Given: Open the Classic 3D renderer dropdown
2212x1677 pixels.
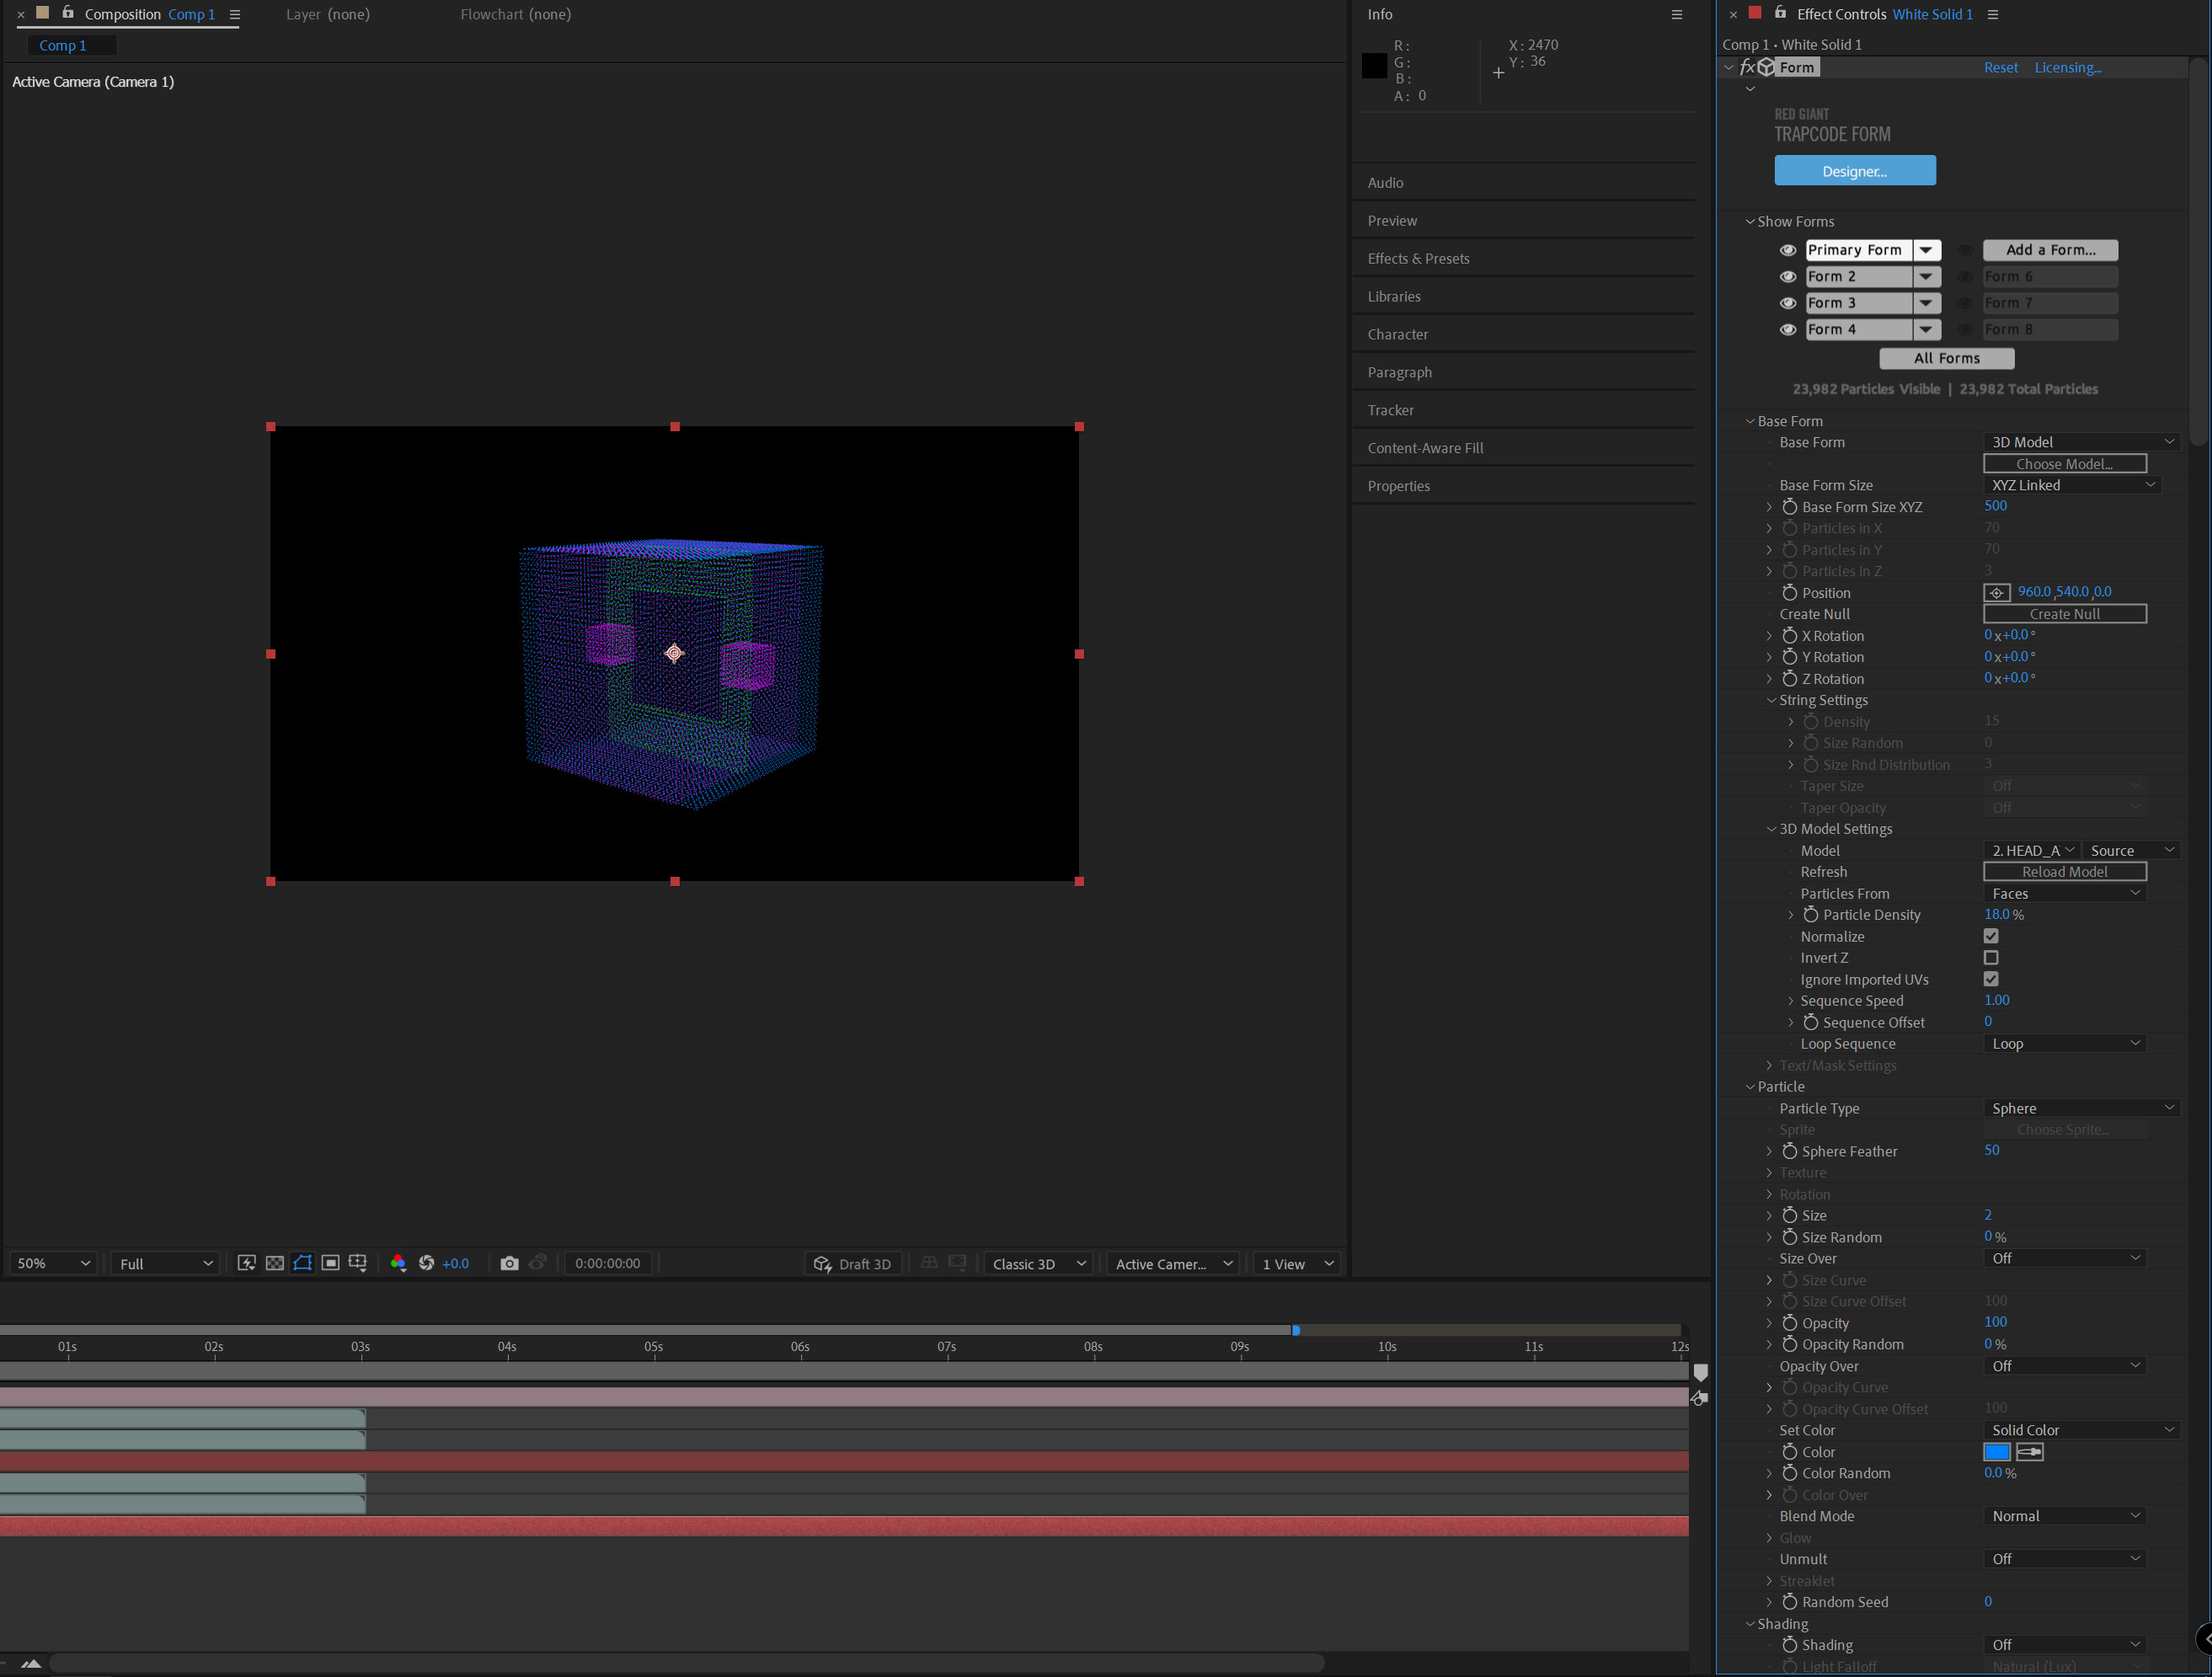Looking at the screenshot, I should 1037,1263.
